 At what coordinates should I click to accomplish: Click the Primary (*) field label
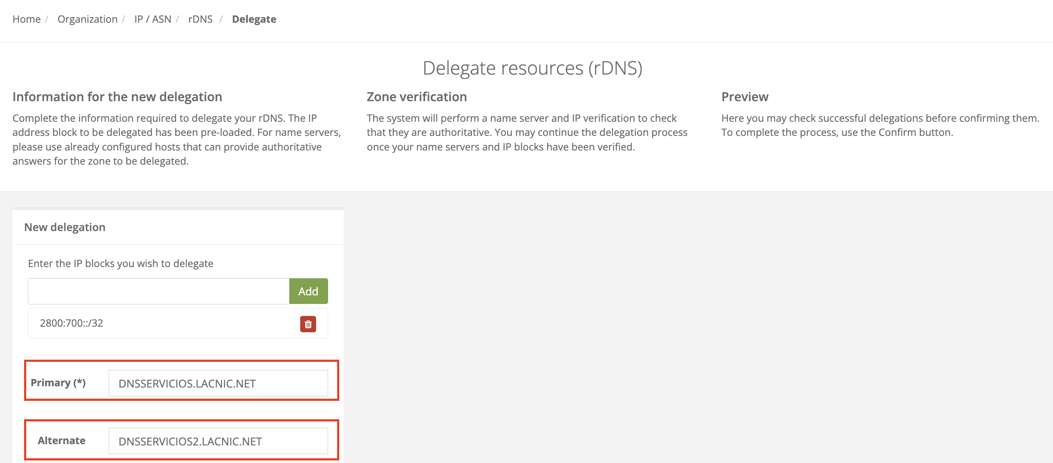point(58,383)
